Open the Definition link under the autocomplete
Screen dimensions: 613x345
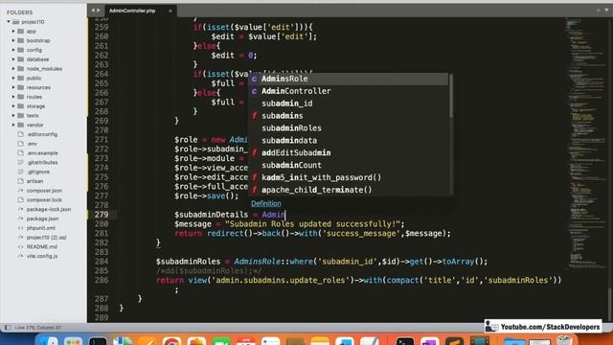(x=266, y=203)
